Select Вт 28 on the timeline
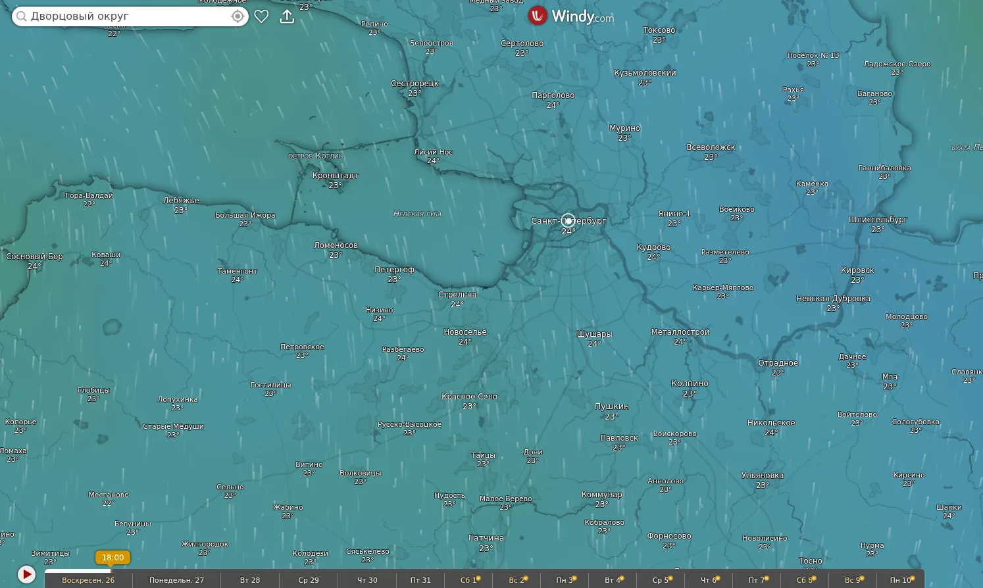This screenshot has width=983, height=588. click(250, 580)
